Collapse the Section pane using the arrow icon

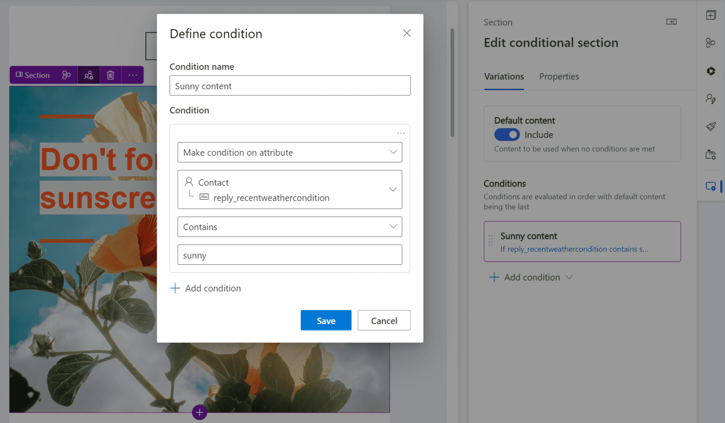coord(671,21)
